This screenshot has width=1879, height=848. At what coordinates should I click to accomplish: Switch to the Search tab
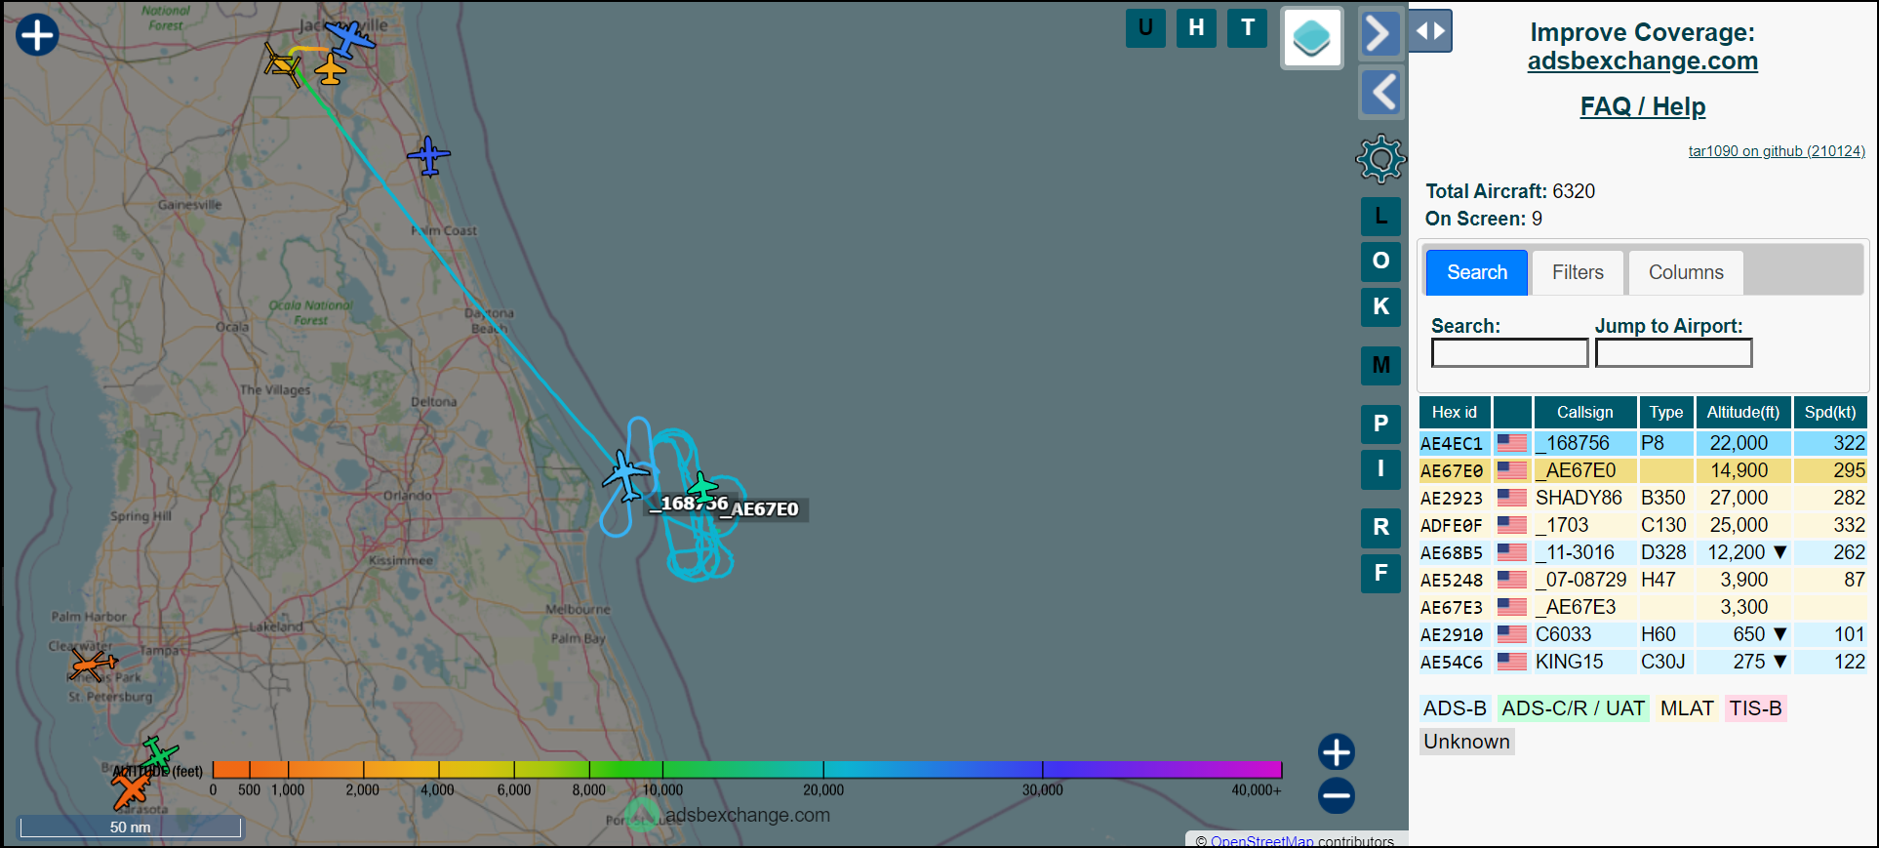pyautogui.click(x=1477, y=272)
